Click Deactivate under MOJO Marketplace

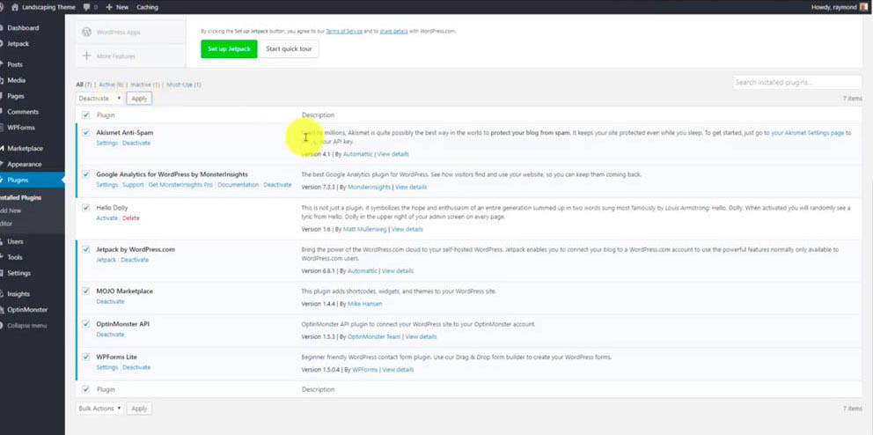[110, 301]
